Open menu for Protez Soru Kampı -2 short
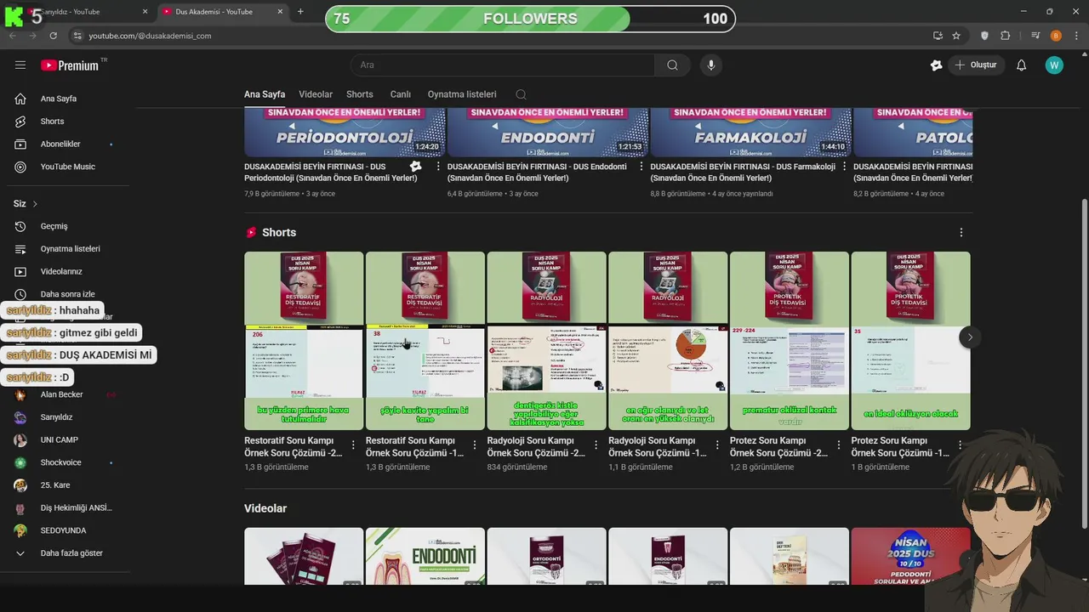1089x612 pixels. [x=840, y=445]
